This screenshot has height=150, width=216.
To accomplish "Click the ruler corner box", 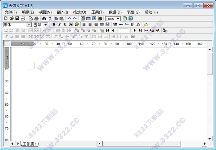I will pos(6,44).
